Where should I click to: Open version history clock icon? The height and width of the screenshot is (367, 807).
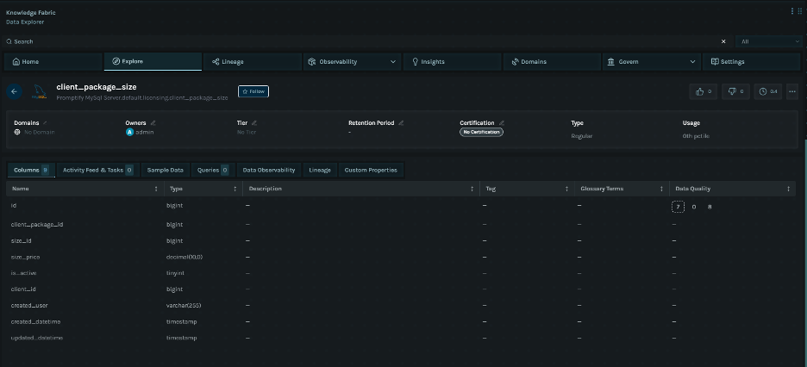click(768, 91)
